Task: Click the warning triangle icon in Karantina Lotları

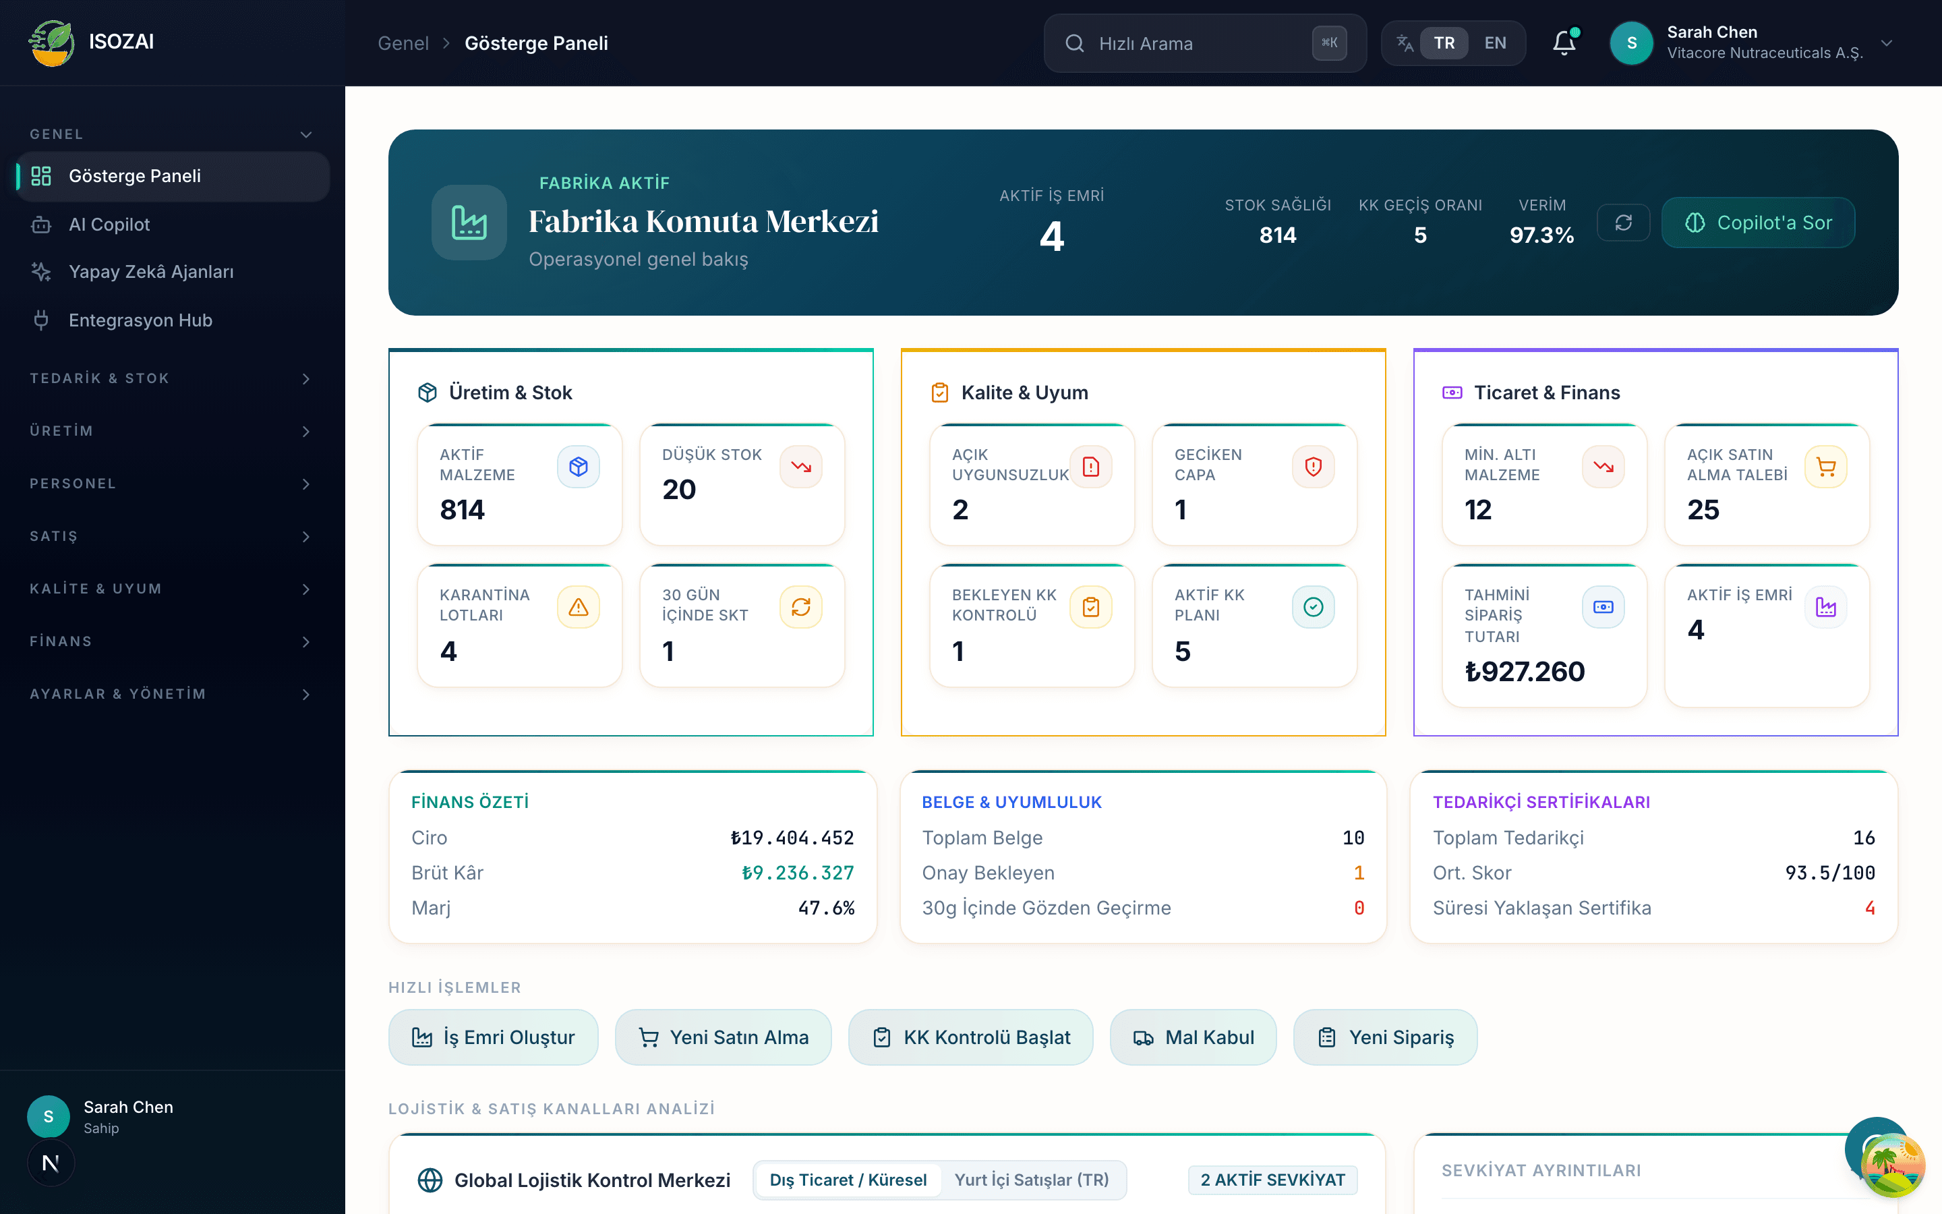Action: tap(579, 607)
